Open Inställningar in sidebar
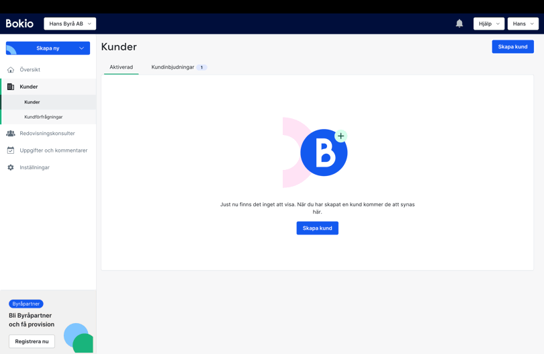544x354 pixels. (48, 167)
